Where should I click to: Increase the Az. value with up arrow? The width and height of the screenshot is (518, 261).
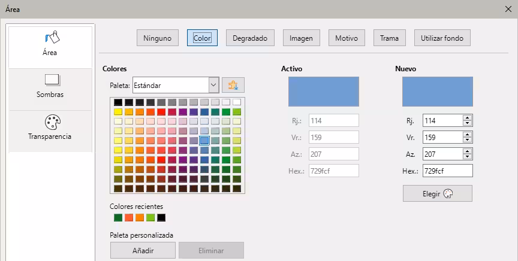pyautogui.click(x=467, y=151)
